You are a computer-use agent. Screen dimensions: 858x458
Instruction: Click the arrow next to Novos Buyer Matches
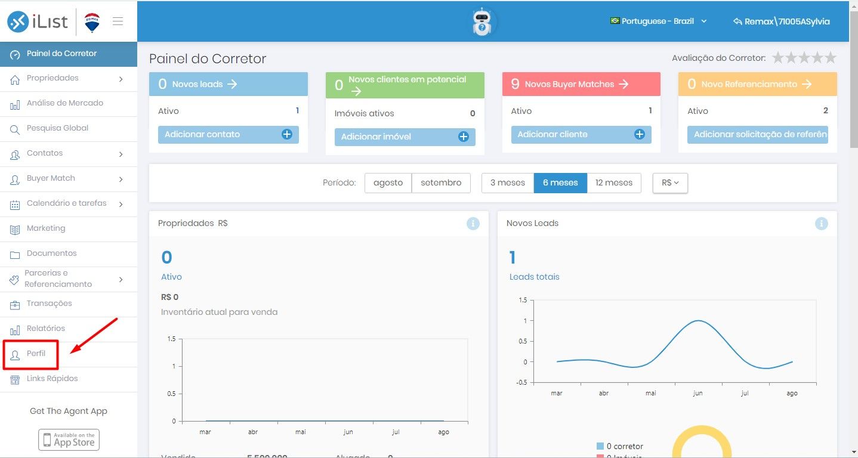pos(624,84)
